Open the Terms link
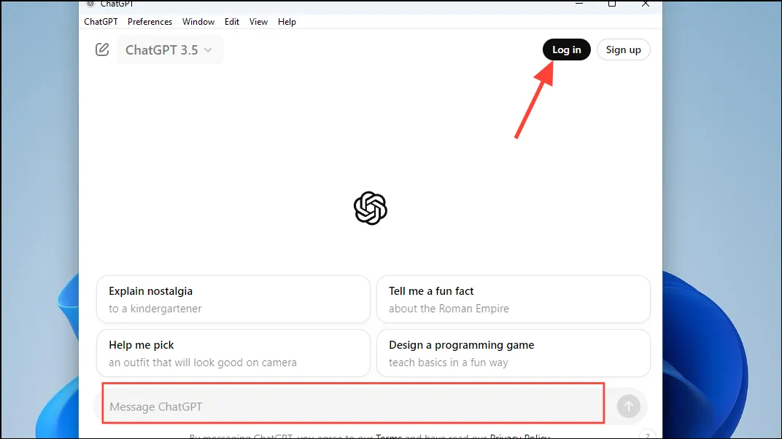This screenshot has width=782, height=439. pos(389,437)
